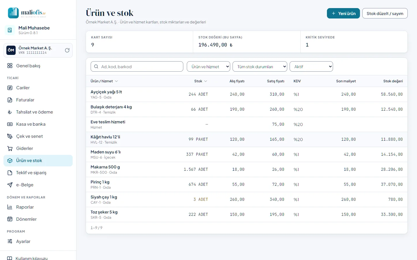Screen dimensions: 417x260
Task: Click the Yeni ürün button
Action: [343, 13]
